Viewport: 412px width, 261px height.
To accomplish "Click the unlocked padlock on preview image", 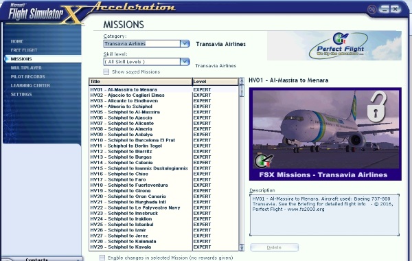I will click(377, 106).
